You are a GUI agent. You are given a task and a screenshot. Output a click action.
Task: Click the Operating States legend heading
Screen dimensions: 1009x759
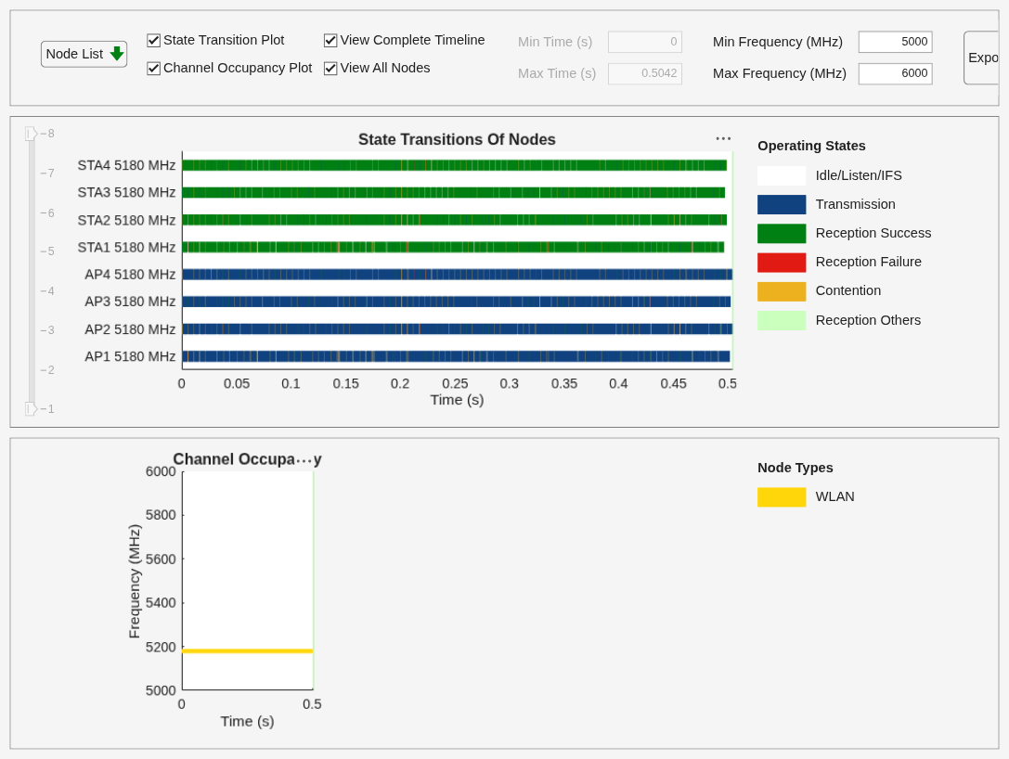pyautogui.click(x=811, y=146)
